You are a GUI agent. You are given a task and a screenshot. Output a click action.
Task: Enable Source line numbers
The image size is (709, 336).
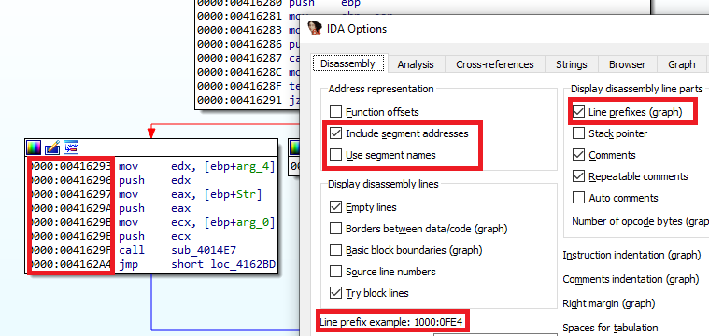click(335, 272)
